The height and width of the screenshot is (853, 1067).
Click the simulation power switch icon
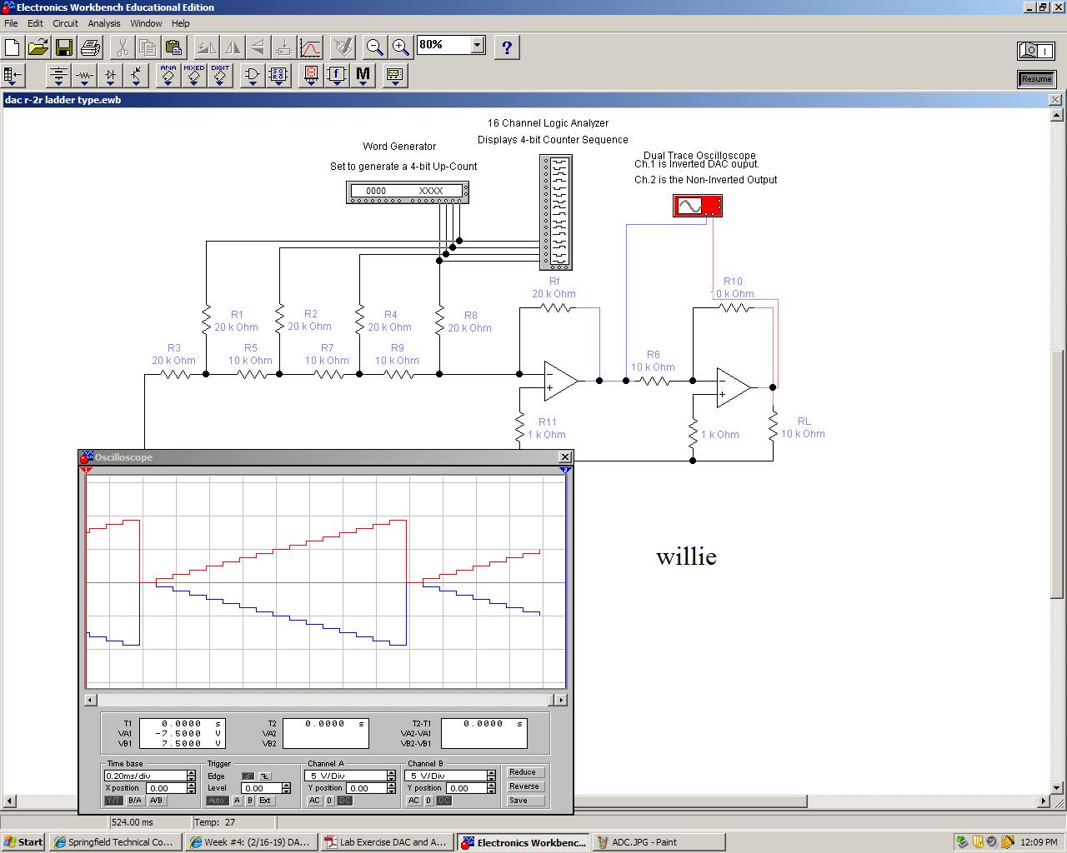[1036, 51]
